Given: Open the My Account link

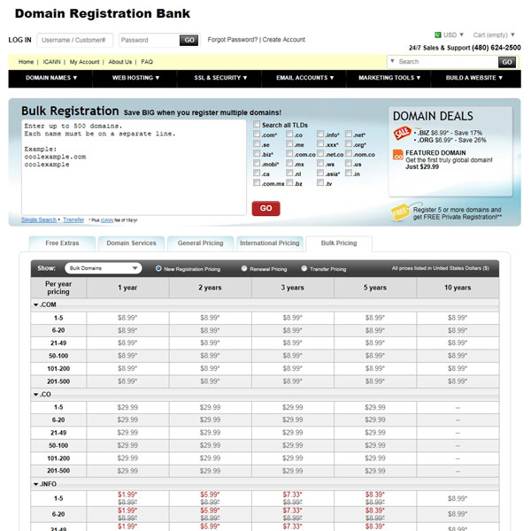Looking at the screenshot, I should pos(84,62).
